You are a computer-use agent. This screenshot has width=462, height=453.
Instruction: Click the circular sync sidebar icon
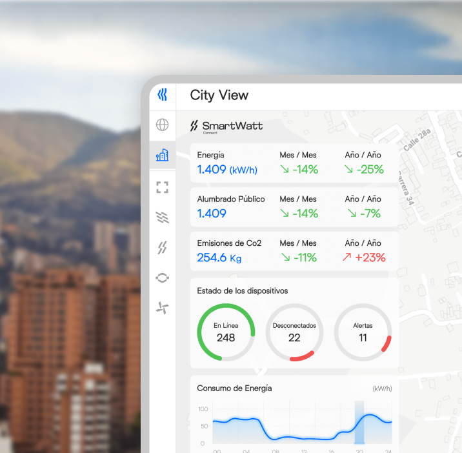pos(163,277)
